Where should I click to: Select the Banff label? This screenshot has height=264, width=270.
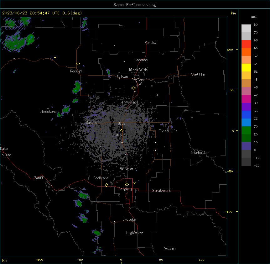pos(39,178)
